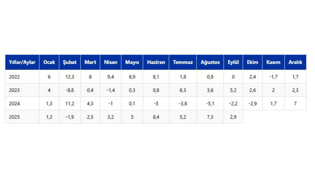Click the -8,8 cell in 2023 row
315x177 pixels.
click(x=70, y=90)
